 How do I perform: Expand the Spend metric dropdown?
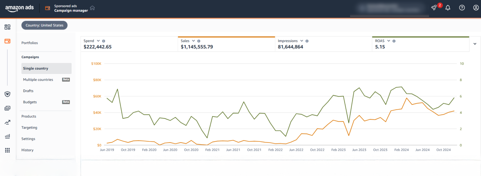tap(98, 41)
